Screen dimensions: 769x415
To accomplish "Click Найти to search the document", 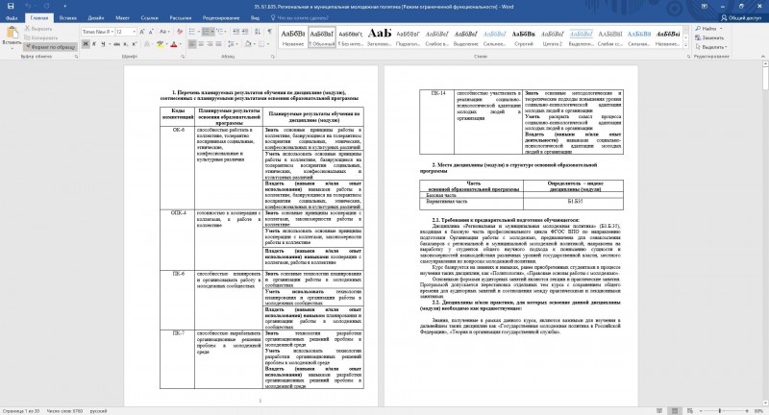I will pos(708,29).
